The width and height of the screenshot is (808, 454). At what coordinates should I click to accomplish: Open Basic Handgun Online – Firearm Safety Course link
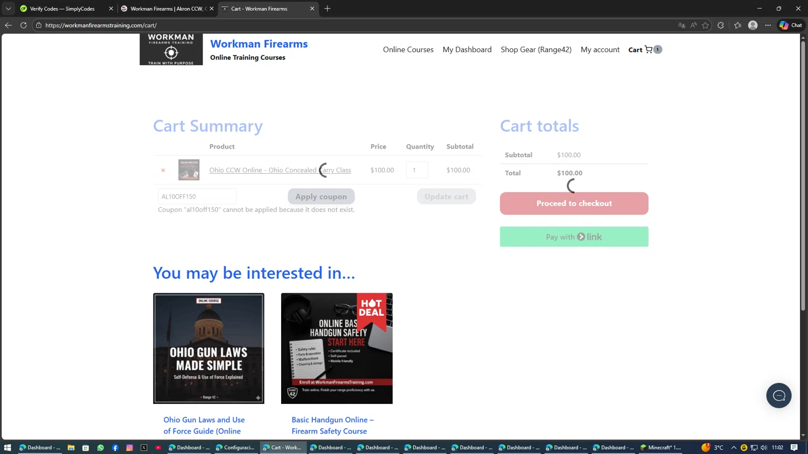pyautogui.click(x=332, y=425)
